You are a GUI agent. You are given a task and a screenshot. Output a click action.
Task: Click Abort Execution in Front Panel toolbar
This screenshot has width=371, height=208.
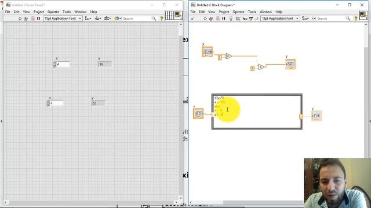click(32, 18)
